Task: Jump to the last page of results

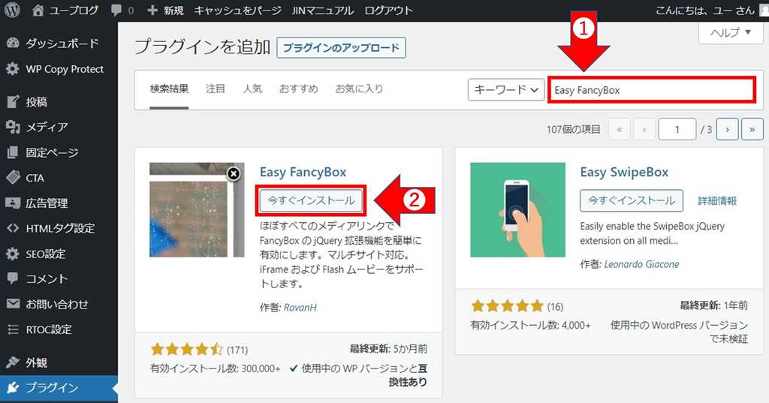Action: 752,129
